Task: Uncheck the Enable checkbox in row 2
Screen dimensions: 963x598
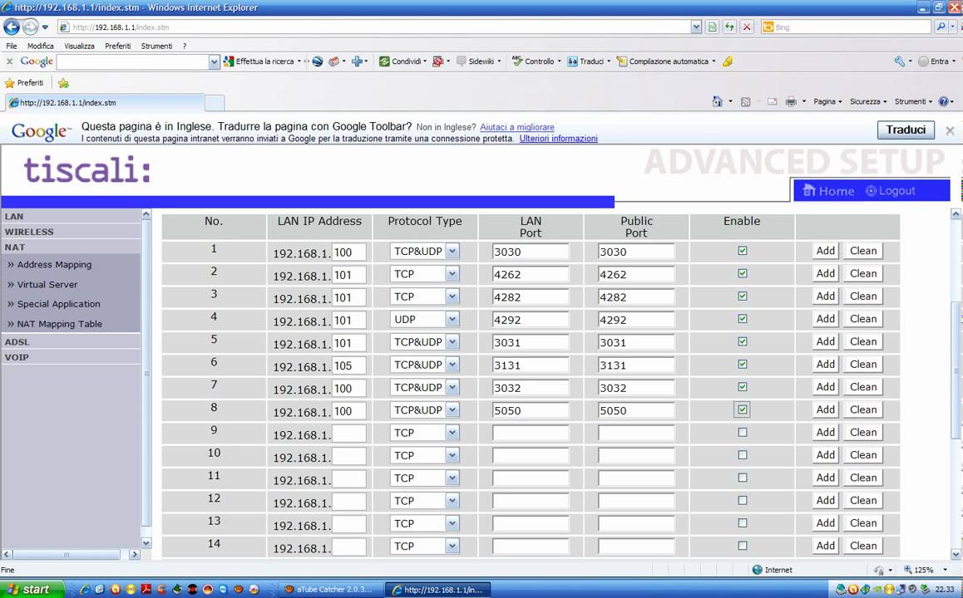Action: coord(743,273)
